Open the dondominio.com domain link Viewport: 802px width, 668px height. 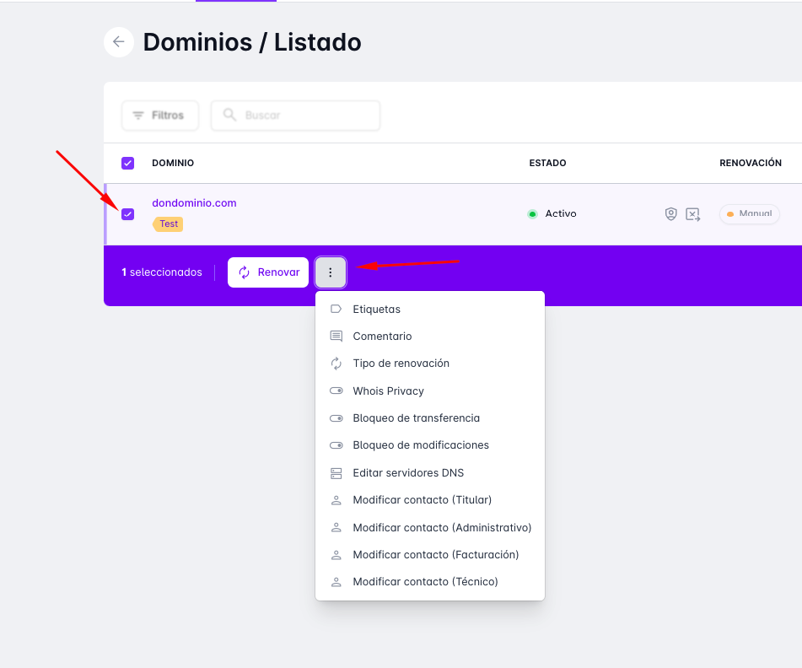coord(194,203)
